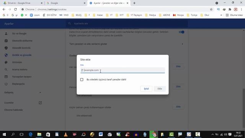Open the WhatsApp W bookmark
245x138 pixels.
click(x=24, y=15)
